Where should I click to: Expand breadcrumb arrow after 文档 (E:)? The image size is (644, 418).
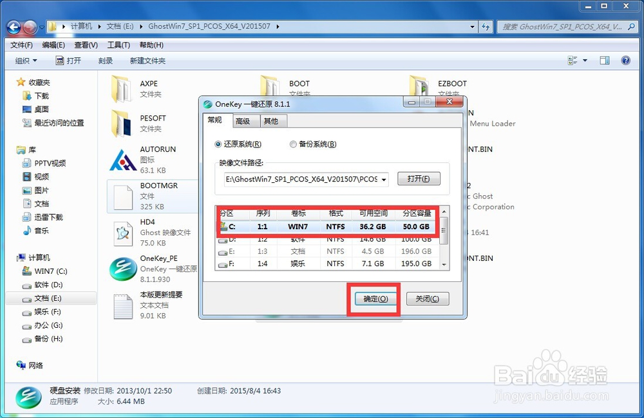tap(141, 26)
